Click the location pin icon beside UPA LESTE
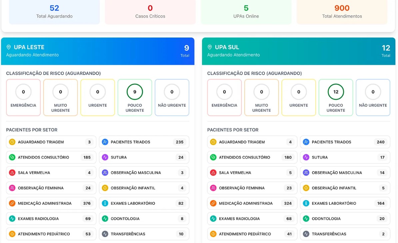Viewport: 398px width, 243px height. (9, 47)
